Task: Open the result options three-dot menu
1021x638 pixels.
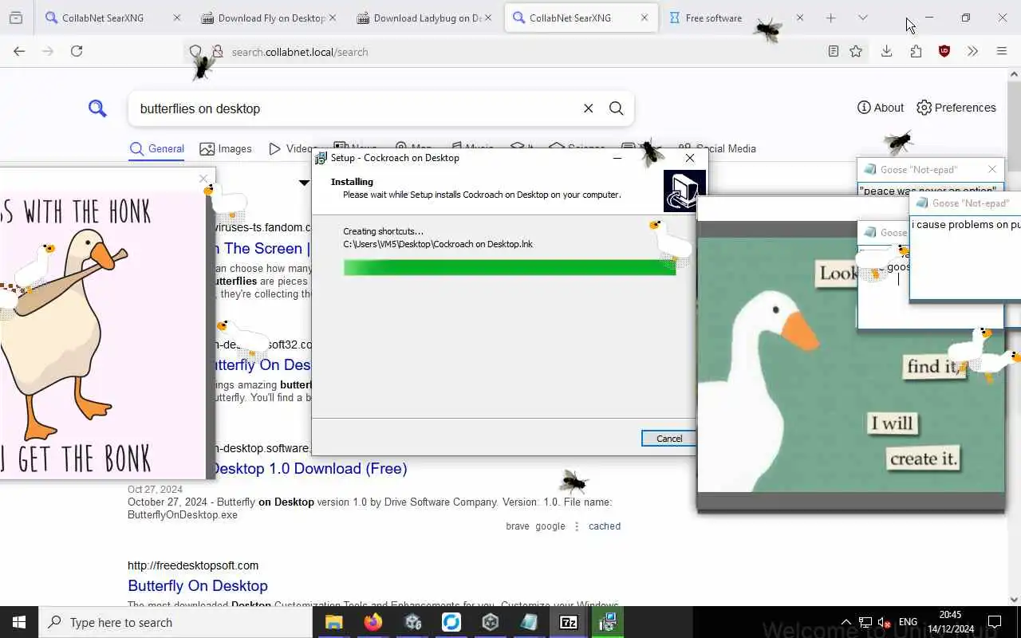Action: coord(577,526)
